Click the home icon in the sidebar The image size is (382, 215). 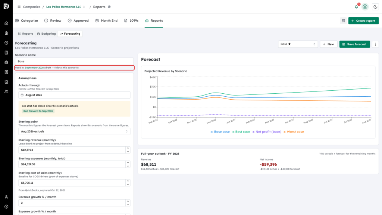pyautogui.click(x=6, y=24)
